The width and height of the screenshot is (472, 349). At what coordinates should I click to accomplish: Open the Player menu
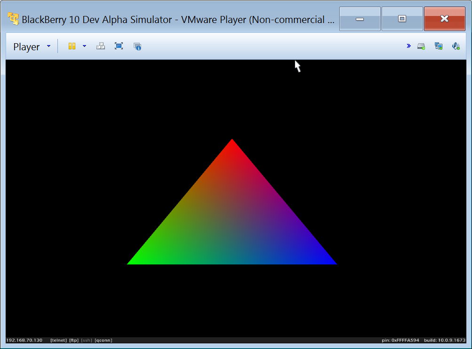[26, 47]
